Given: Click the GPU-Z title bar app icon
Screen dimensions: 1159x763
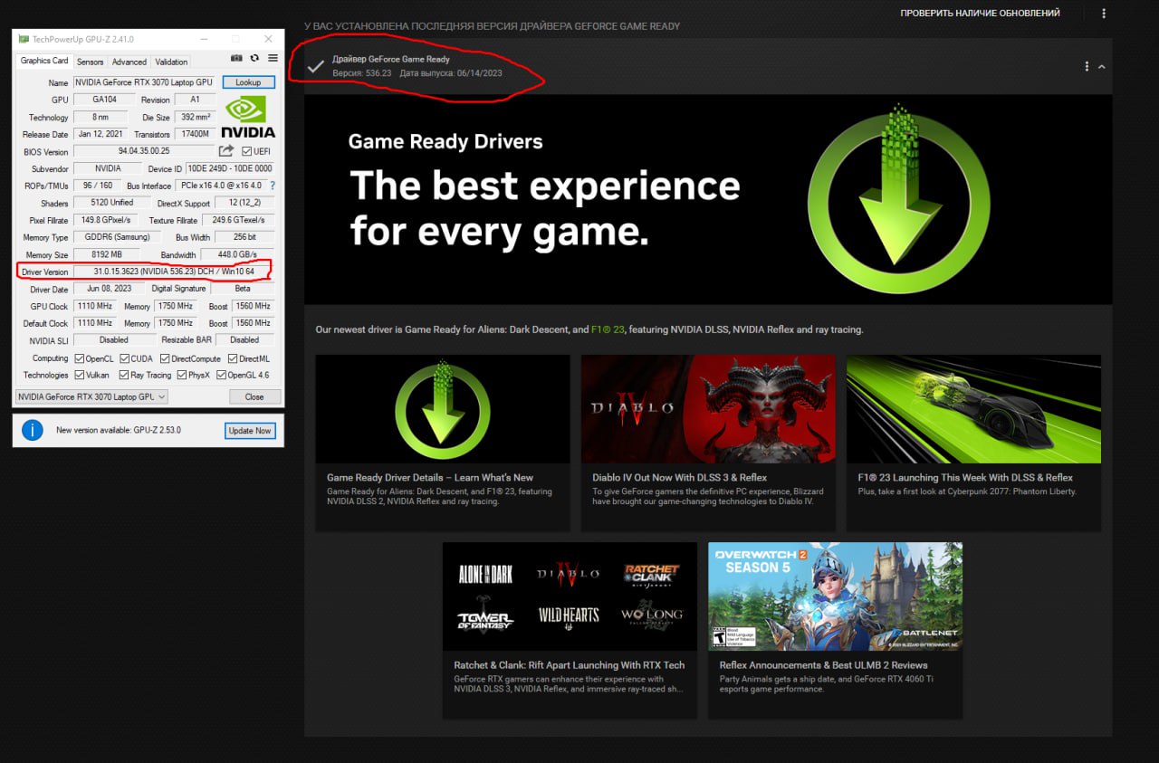Looking at the screenshot, I should click(x=23, y=39).
